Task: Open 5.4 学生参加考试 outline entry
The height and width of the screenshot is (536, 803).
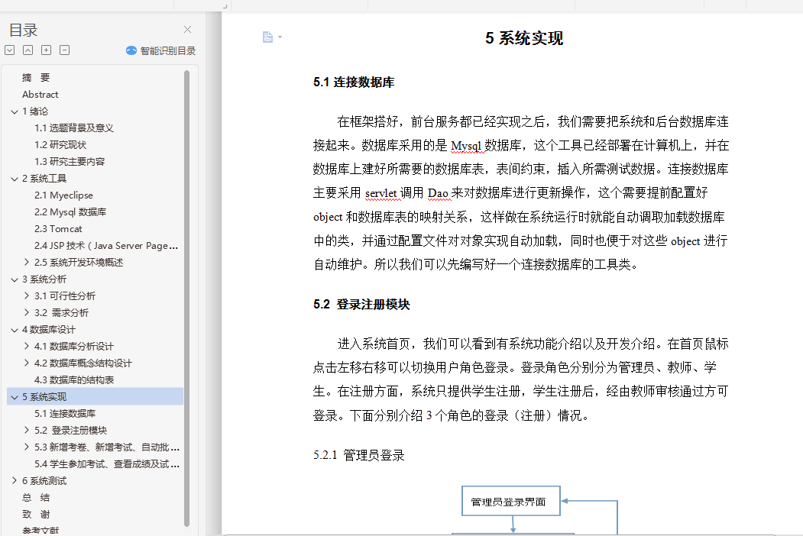Action: 106,463
